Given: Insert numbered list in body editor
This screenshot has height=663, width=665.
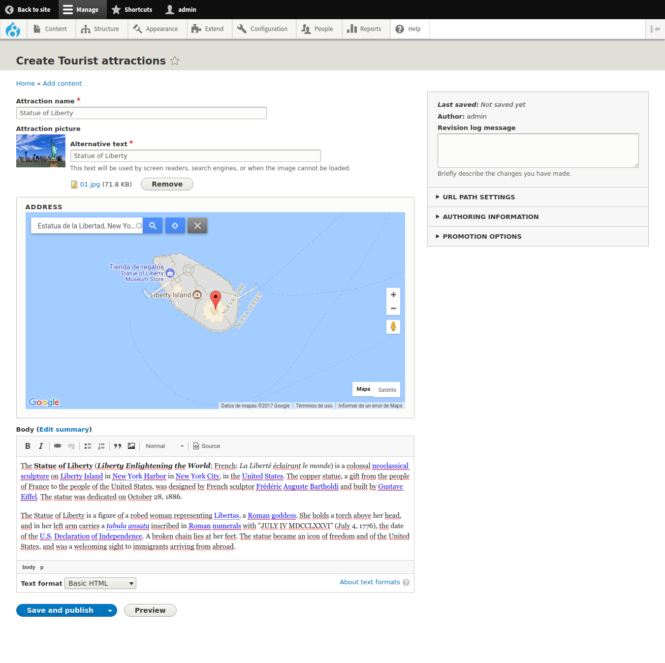Looking at the screenshot, I should click(101, 446).
